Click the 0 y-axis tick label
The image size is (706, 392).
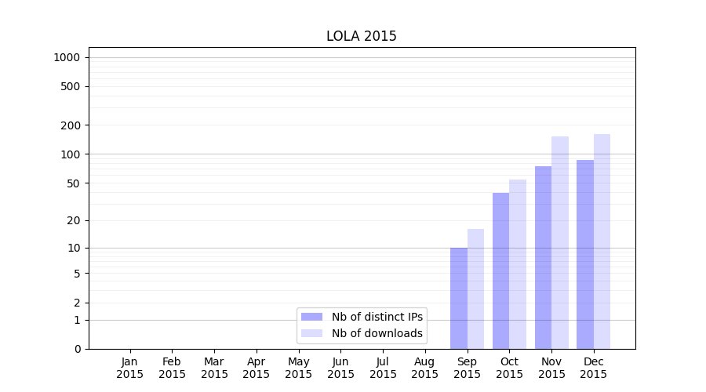(78, 349)
